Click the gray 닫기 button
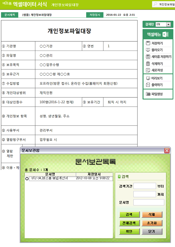 click(152, 232)
